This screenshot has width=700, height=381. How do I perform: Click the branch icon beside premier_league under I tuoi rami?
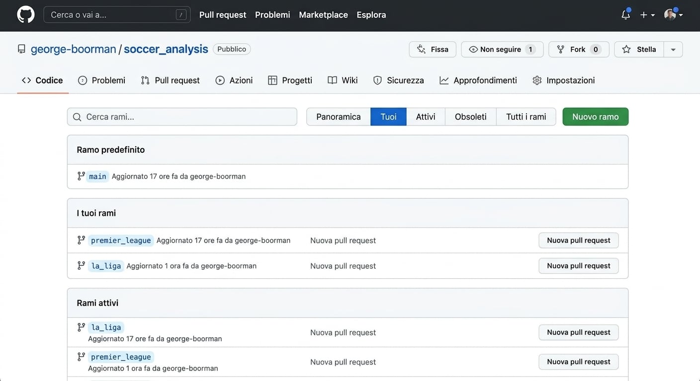81,240
